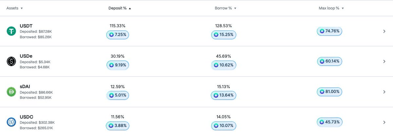Screen dimensions: 393x137
Task: Toggle Deposit % ascending sort order
Action: (120, 8)
